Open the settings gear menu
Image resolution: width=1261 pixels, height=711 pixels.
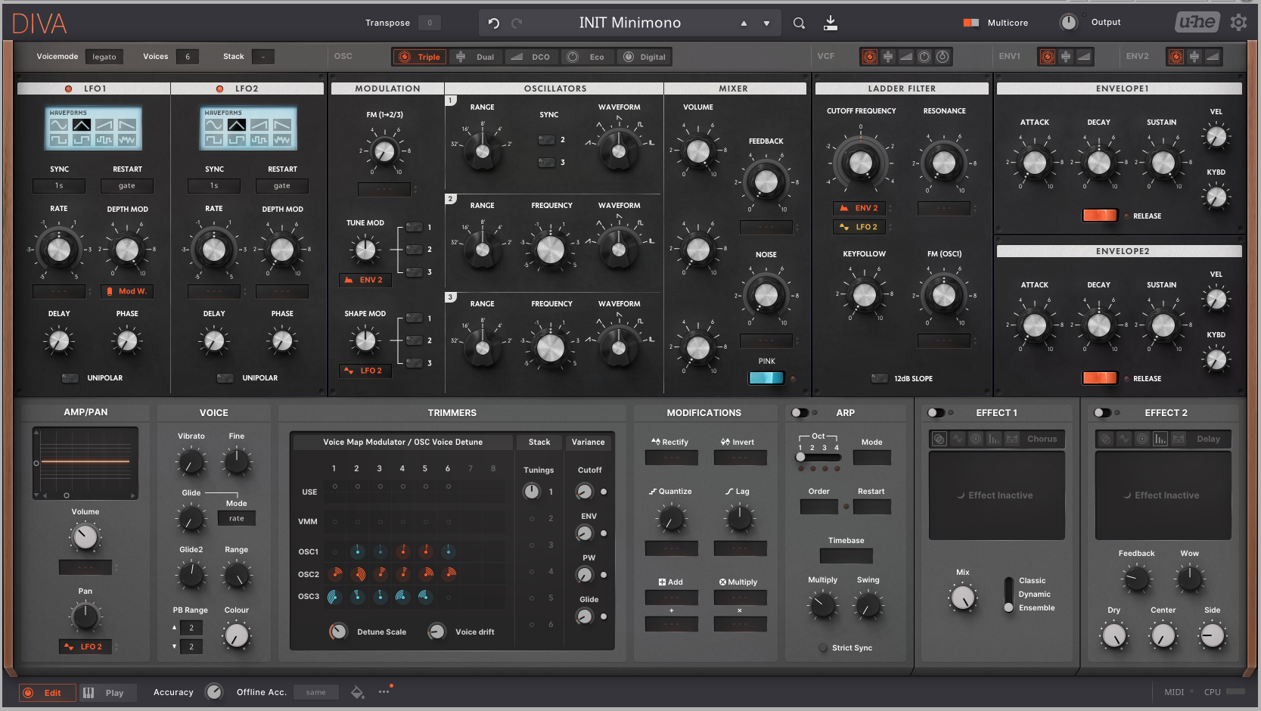pyautogui.click(x=1238, y=23)
